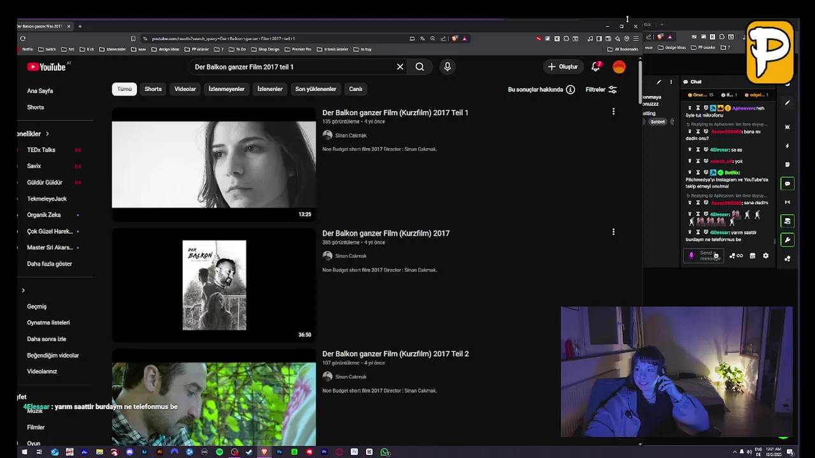Open 'Beğendiğim videolar' in sidebar
The image size is (815, 458).
point(53,356)
